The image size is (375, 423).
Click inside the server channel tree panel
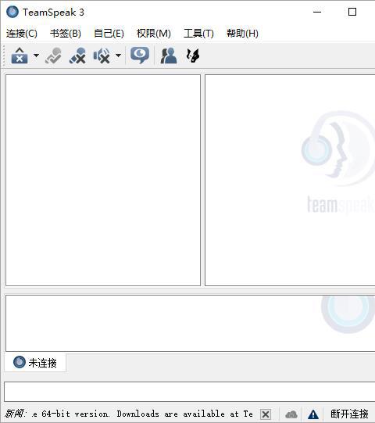pyautogui.click(x=103, y=180)
